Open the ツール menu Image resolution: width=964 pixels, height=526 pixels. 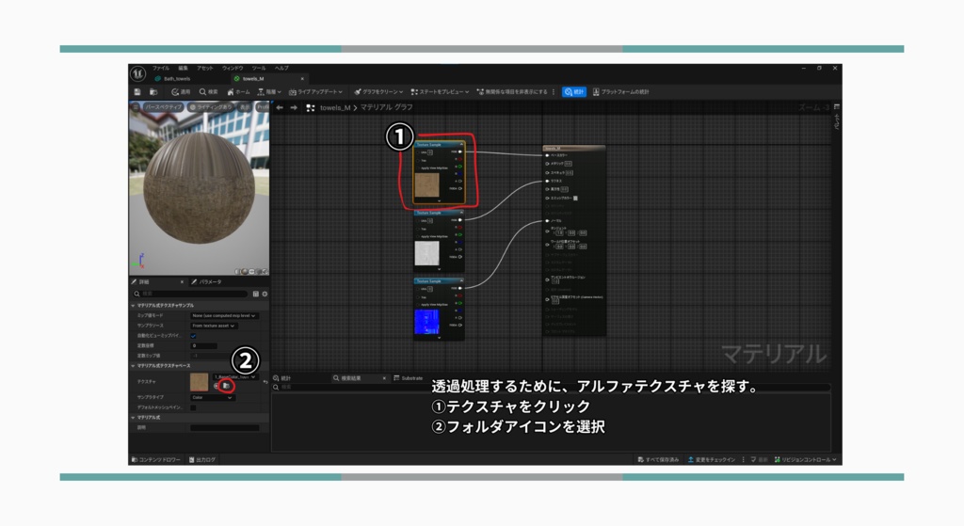point(259,68)
